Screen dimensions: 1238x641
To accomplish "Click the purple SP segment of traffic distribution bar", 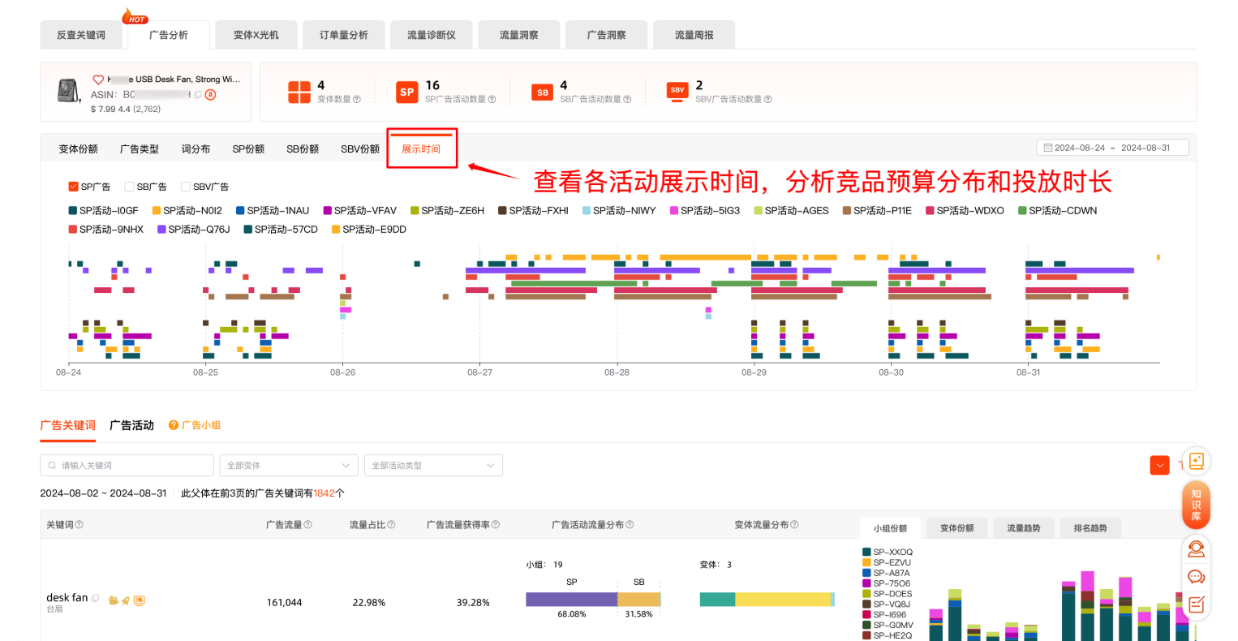I will point(571,600).
